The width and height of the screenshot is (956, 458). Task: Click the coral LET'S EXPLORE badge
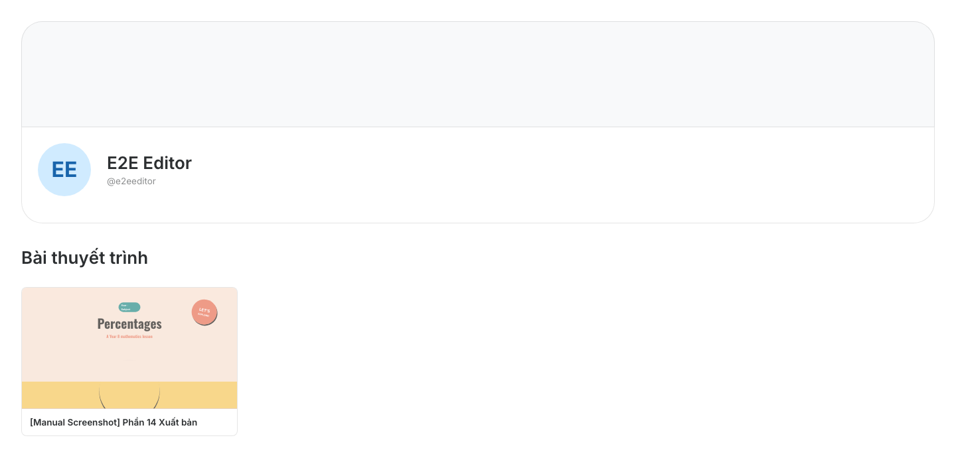point(204,312)
